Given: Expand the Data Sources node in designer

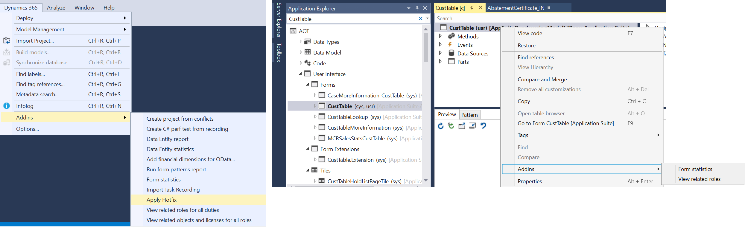Looking at the screenshot, I should point(440,53).
